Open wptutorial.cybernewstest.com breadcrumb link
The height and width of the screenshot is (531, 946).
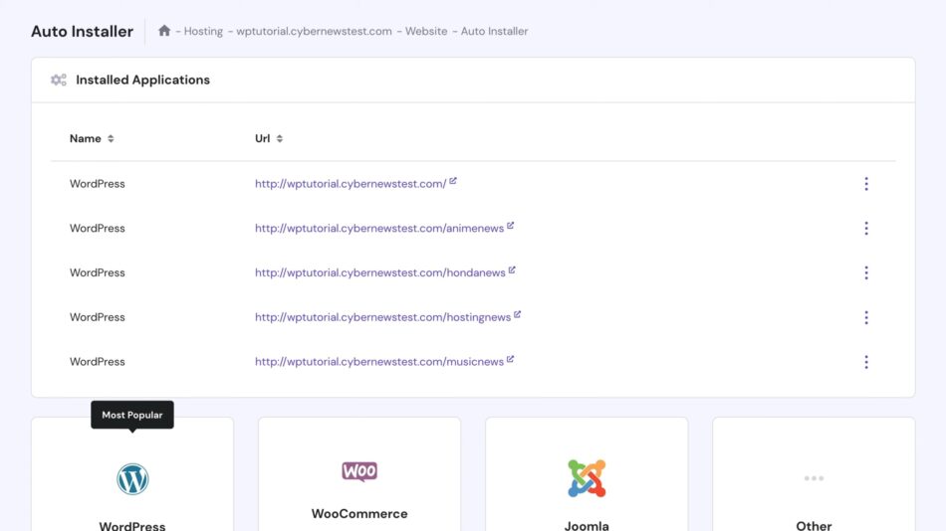click(314, 32)
